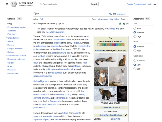Jump to Taxonomy in contents
The width and height of the screenshot is (162, 122).
click(12, 31)
